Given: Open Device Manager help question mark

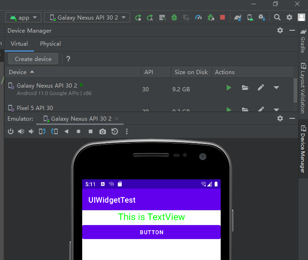Looking at the screenshot, I should pyautogui.click(x=68, y=59).
